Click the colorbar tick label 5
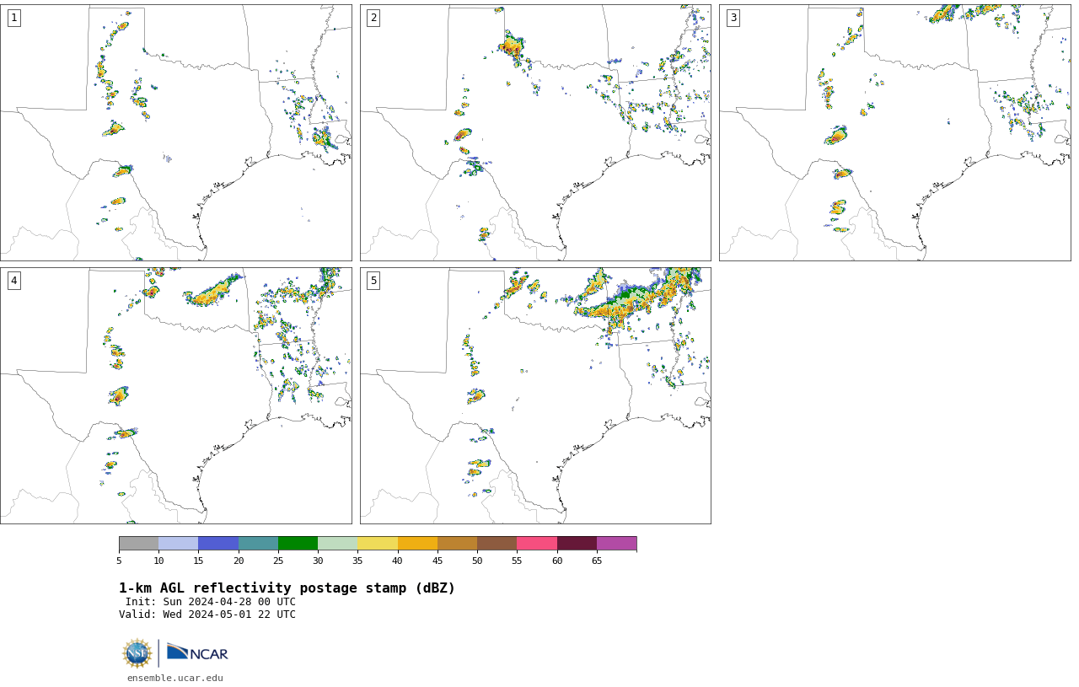 (x=119, y=561)
